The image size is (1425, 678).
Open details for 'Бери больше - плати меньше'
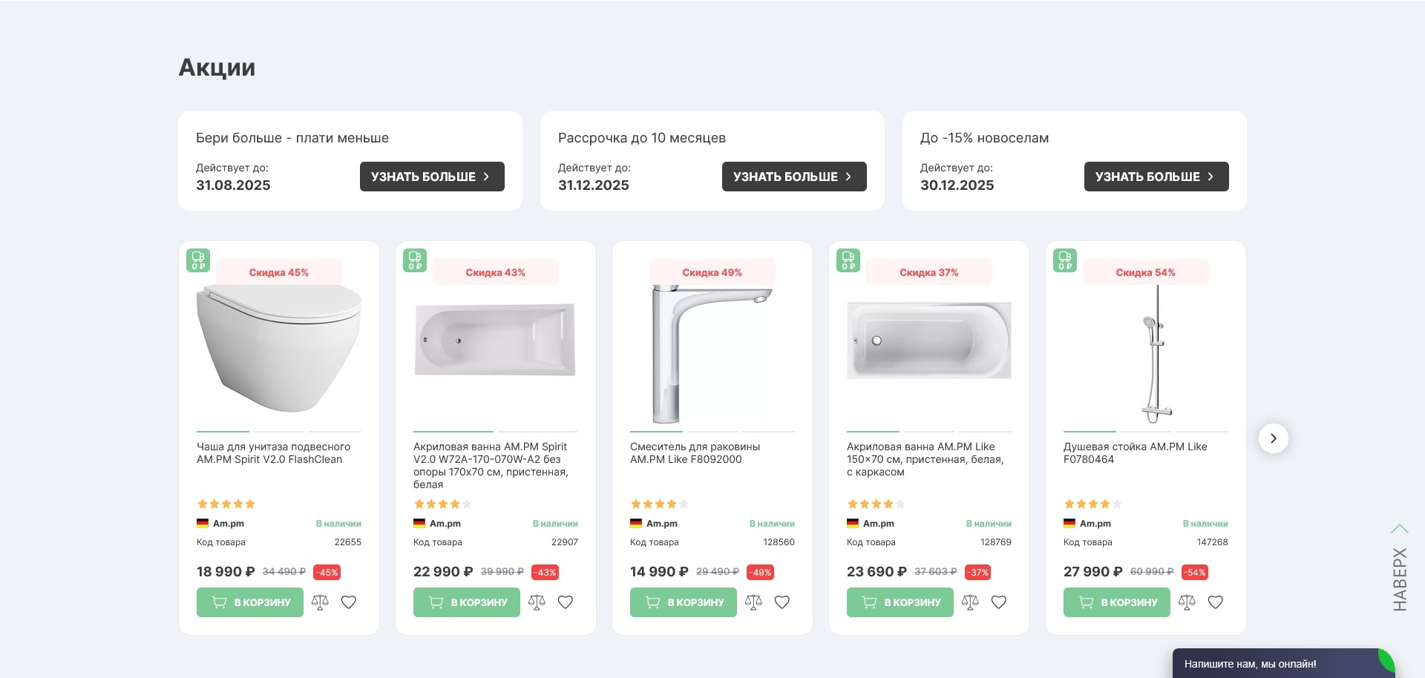click(x=432, y=177)
